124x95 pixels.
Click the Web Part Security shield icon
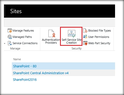(x=85, y=43)
